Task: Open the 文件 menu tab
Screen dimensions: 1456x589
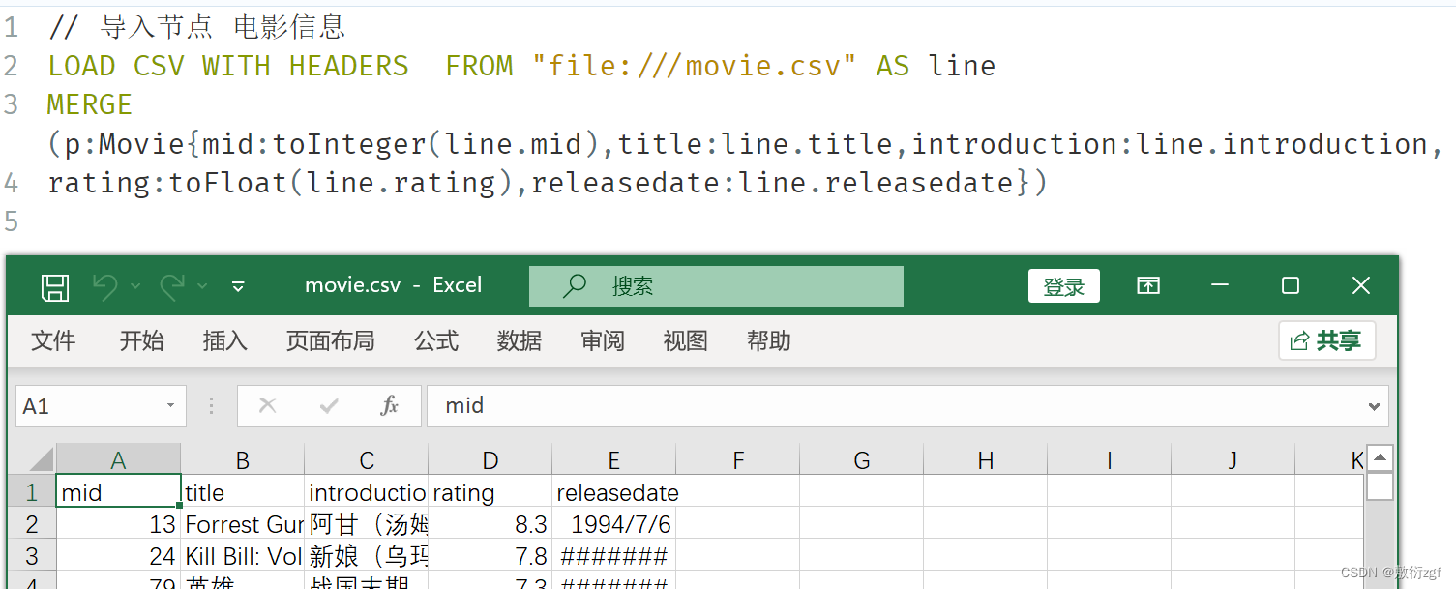Action: point(53,340)
